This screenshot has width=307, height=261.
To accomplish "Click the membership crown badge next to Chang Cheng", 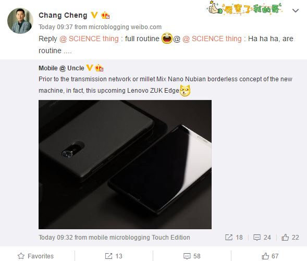I will (x=105, y=15).
